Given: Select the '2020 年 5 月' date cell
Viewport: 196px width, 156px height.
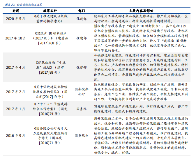Looking at the screenshot, I should pyautogui.click(x=16, y=19).
